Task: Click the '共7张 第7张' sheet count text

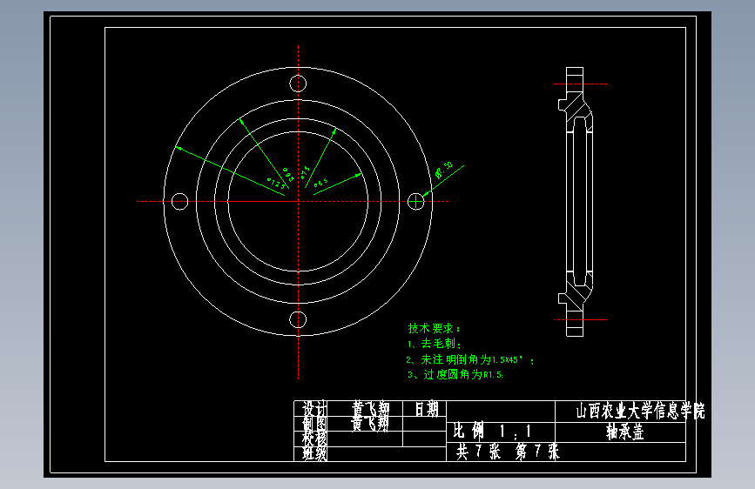Action: (508, 452)
